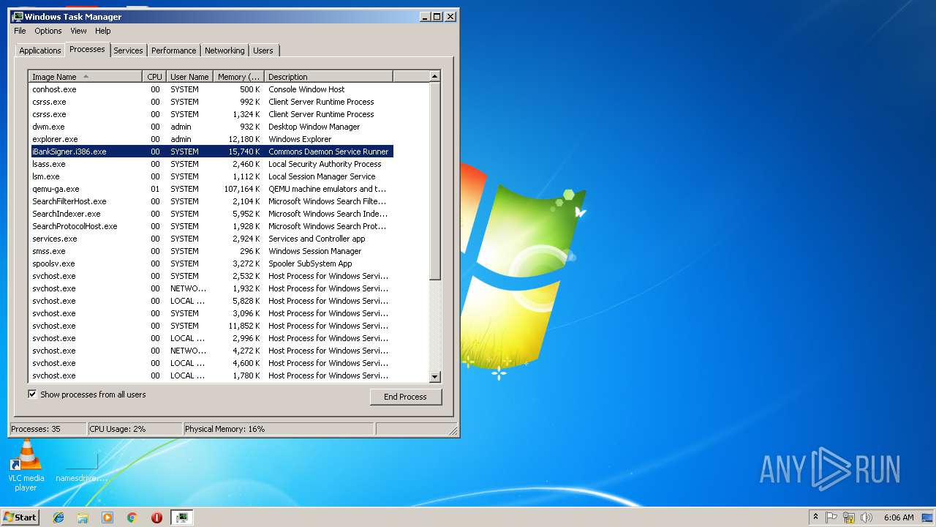936x527 pixels.
Task: Switch to the Performance tab
Action: tap(174, 51)
